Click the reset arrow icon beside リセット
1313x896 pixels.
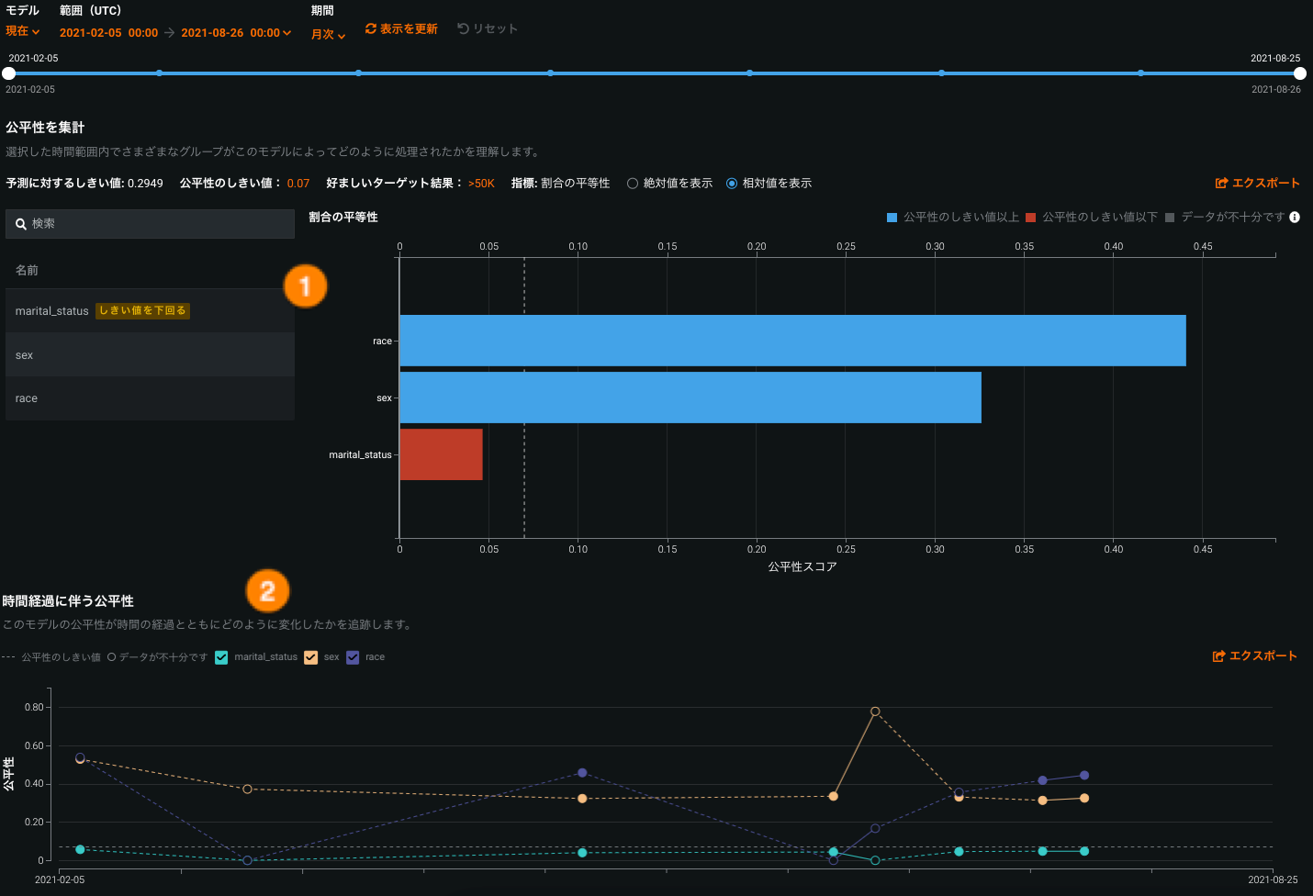click(x=463, y=28)
